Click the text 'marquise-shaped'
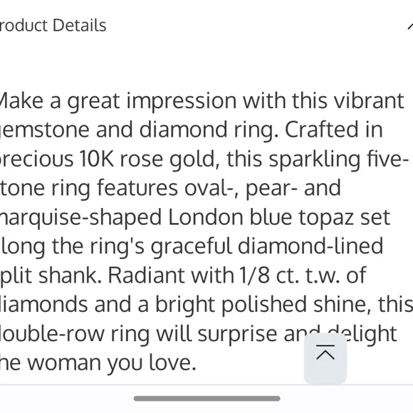 click(80, 218)
